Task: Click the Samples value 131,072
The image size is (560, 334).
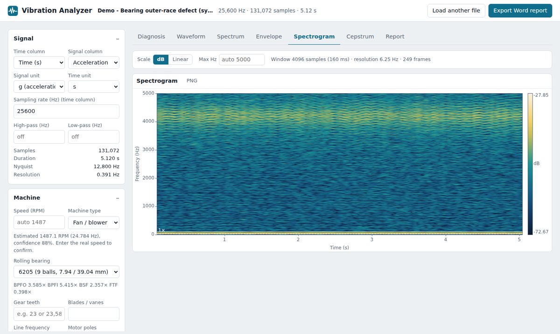Action: click(109, 151)
